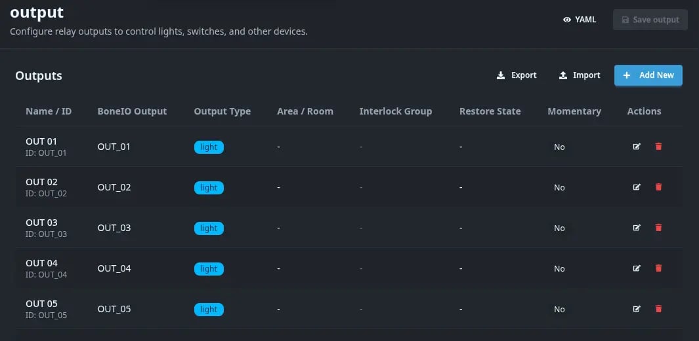The height and width of the screenshot is (341, 699).
Task: Edit the OUT 05 output
Action: tap(636, 309)
